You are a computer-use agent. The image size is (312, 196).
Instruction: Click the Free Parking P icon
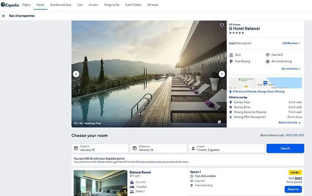(231, 61)
